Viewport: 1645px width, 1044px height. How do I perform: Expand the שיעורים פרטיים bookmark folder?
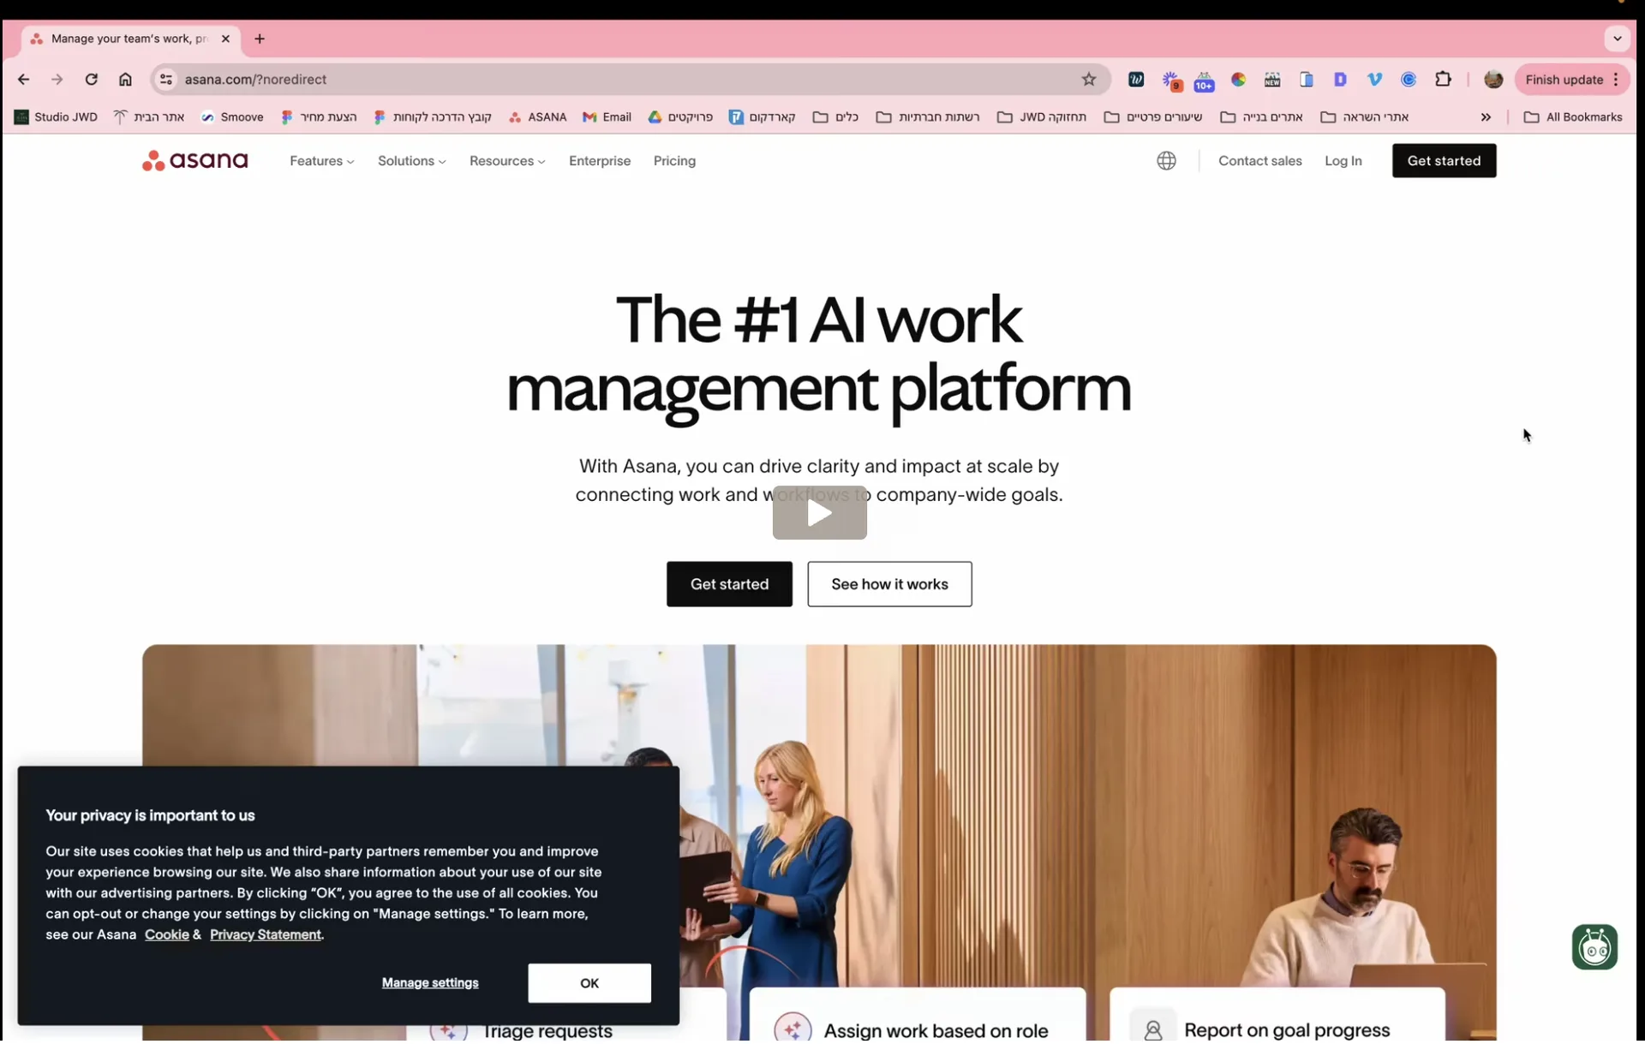(1153, 117)
